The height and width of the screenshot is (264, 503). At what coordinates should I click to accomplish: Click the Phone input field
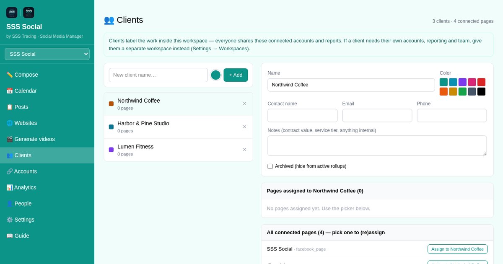pyautogui.click(x=452, y=116)
